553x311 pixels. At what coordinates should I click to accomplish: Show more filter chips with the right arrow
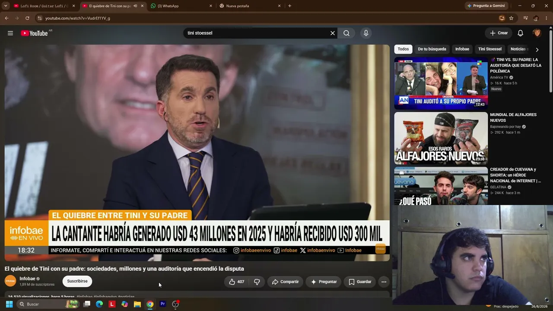pyautogui.click(x=537, y=49)
